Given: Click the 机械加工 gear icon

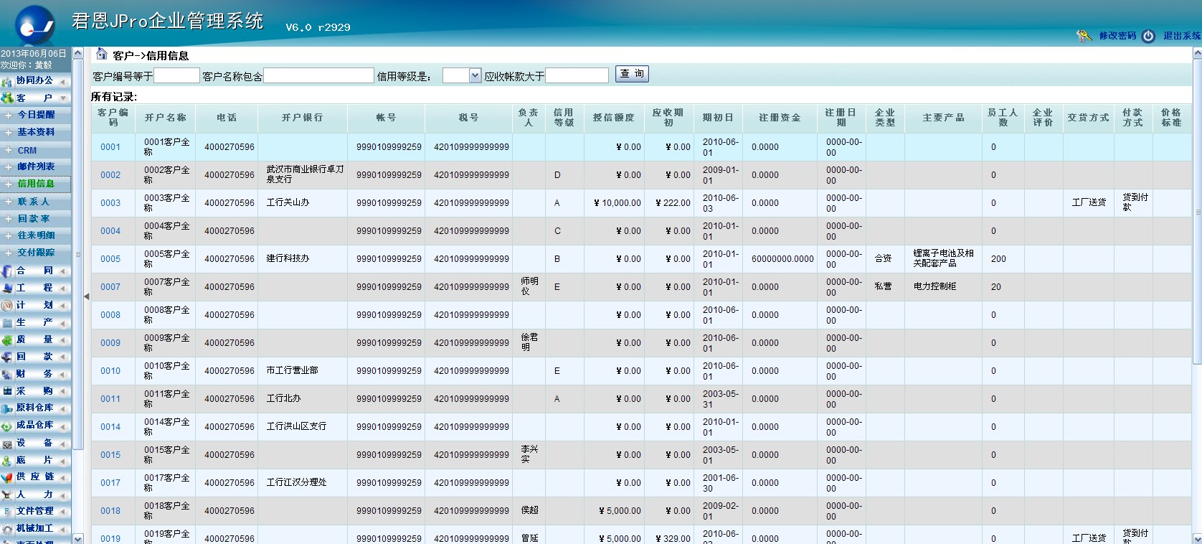Looking at the screenshot, I should point(6,529).
